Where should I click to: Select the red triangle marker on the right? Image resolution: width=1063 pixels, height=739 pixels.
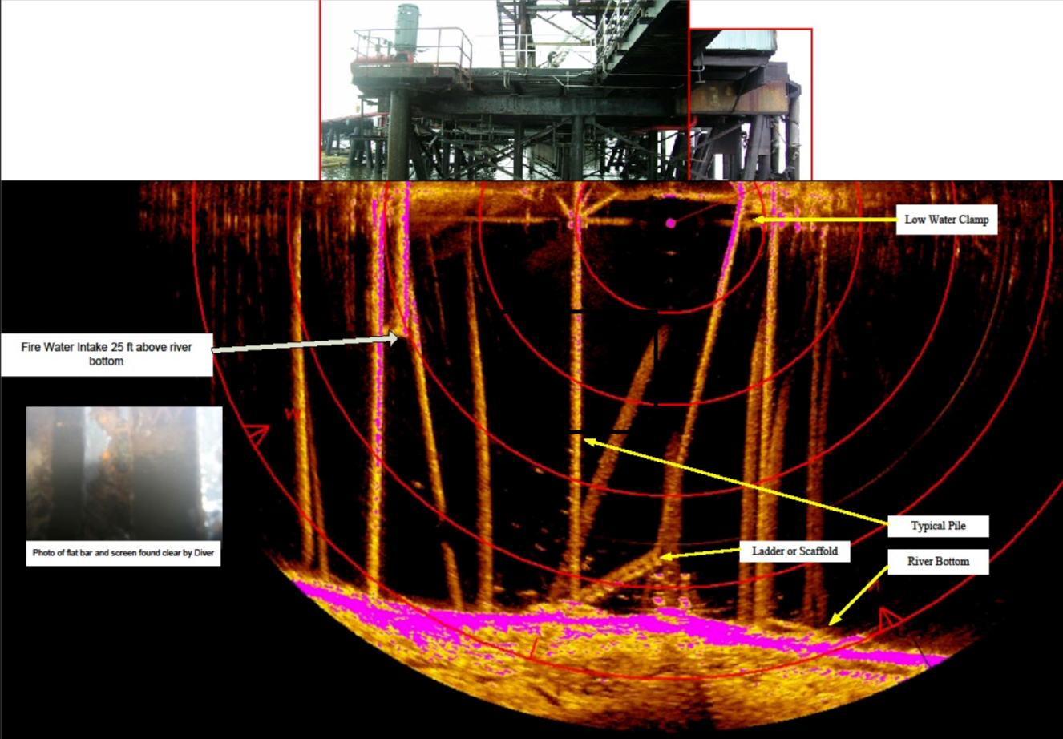click(889, 618)
